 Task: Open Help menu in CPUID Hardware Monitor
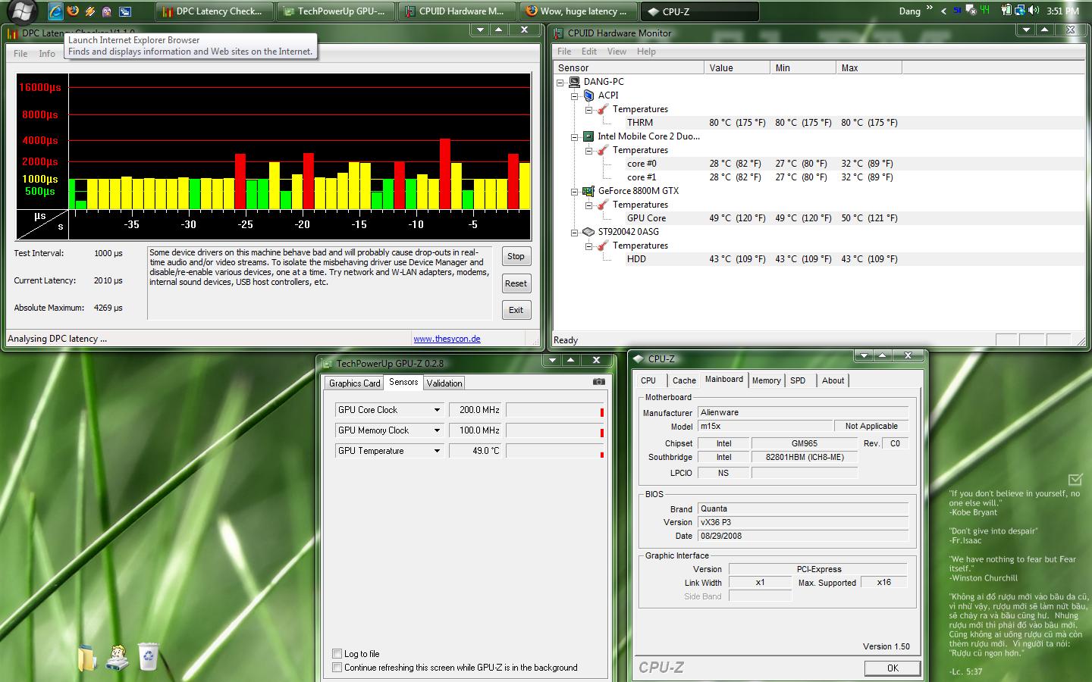(646, 52)
